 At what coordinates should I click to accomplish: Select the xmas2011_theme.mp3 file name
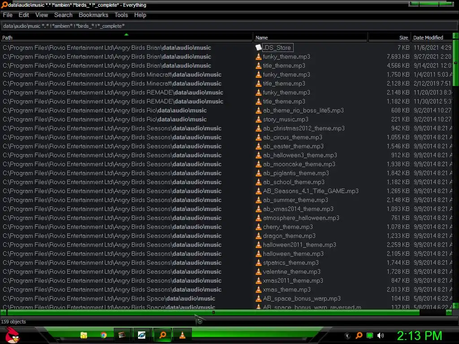(293, 280)
